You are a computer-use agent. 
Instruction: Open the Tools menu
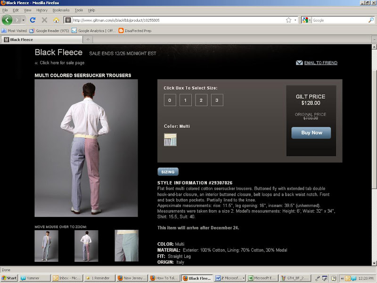tap(79, 10)
